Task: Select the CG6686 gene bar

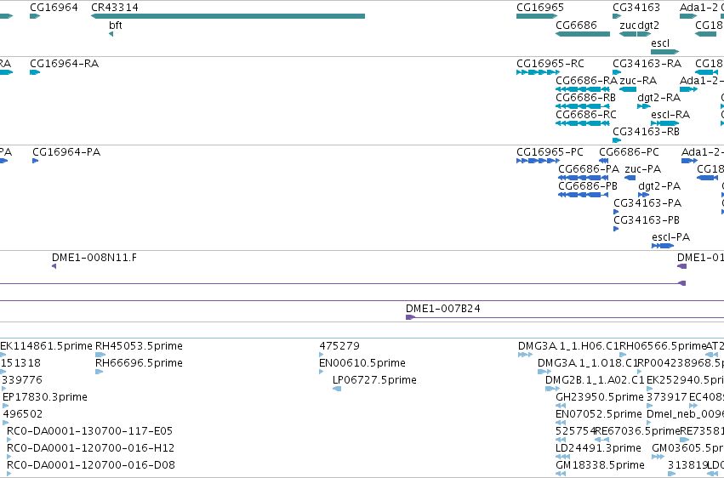Action: [x=583, y=34]
